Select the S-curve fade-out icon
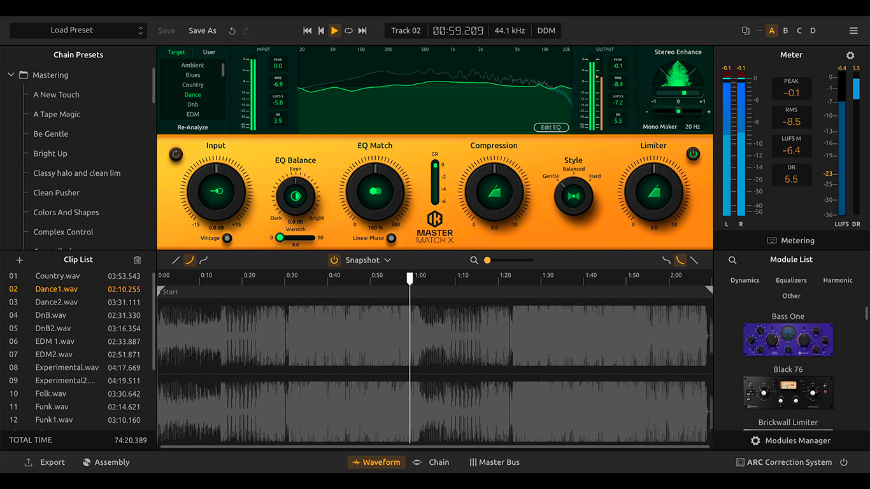The width and height of the screenshot is (870, 489). click(666, 260)
